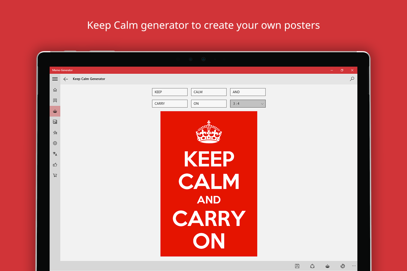407x271 pixels.
Task: Edit the ON text field
Action: click(x=209, y=103)
